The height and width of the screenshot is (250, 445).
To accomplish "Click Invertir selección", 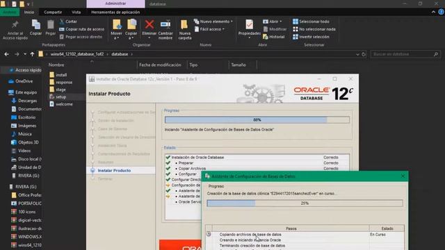I will (x=311, y=37).
